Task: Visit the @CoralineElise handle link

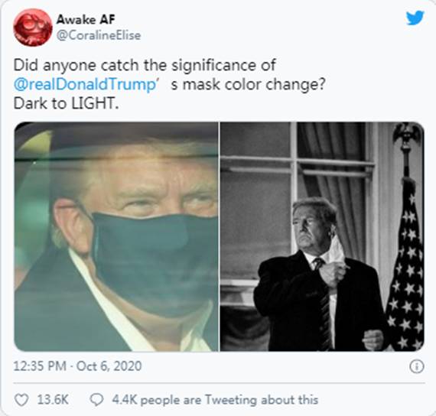Action: tap(99, 35)
